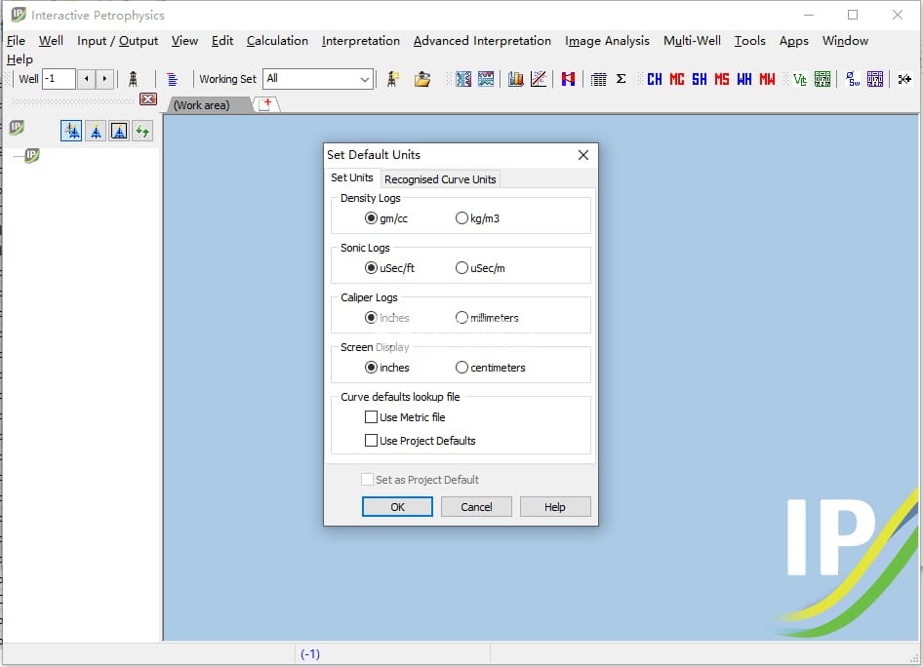The image size is (923, 667).
Task: Click the well derrick icon in the toolbar
Action: 133,79
